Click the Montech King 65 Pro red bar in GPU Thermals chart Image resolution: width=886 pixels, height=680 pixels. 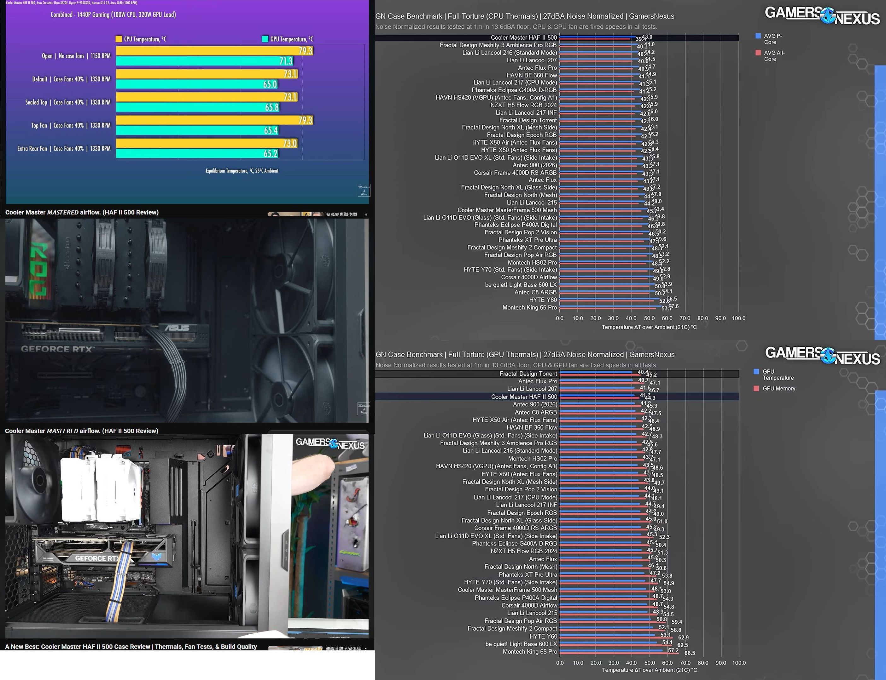click(620, 653)
